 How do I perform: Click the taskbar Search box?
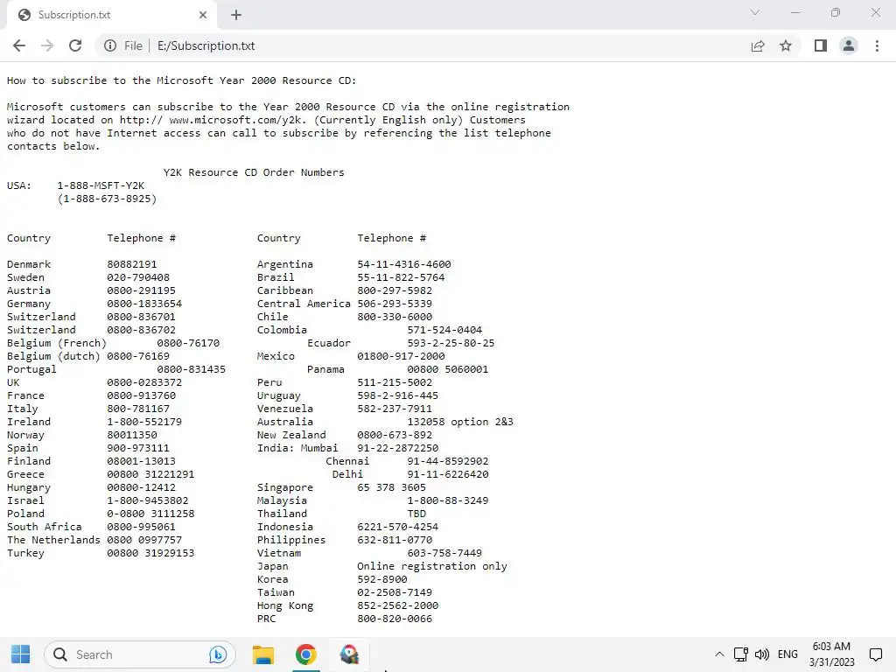pos(140,654)
